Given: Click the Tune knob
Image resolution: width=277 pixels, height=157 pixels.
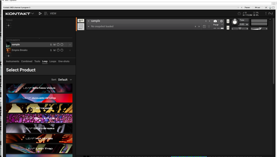Looking at the screenshot, I should point(235,22).
